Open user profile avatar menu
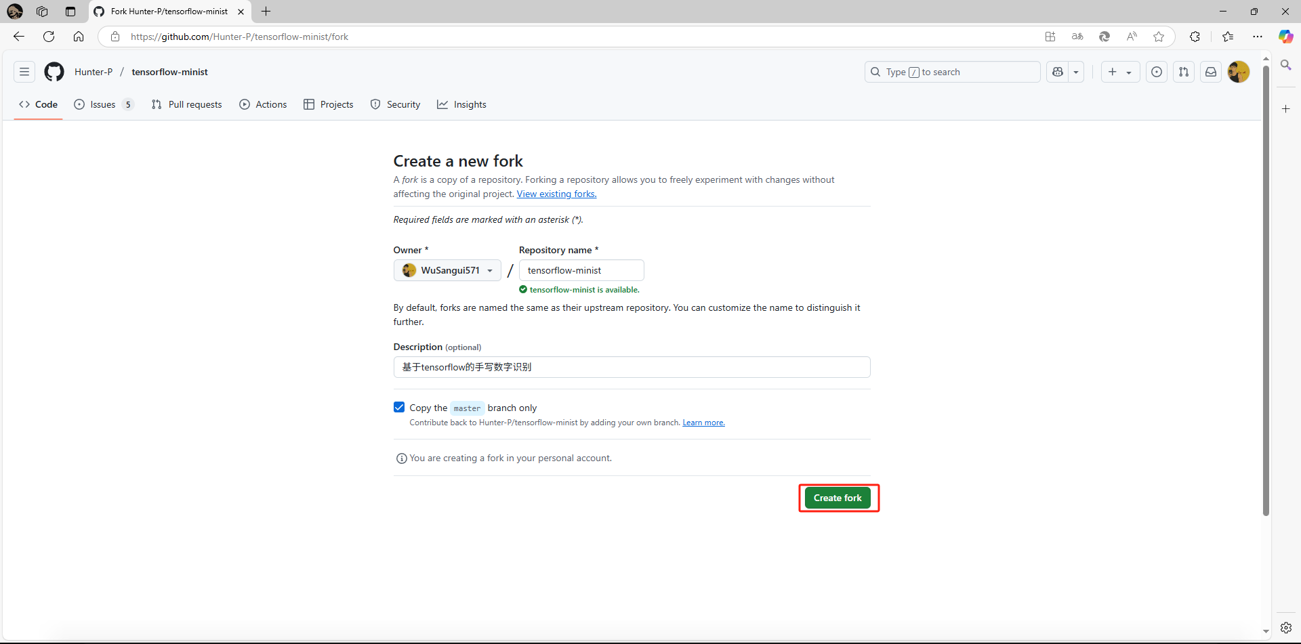The image size is (1301, 644). coord(1239,72)
